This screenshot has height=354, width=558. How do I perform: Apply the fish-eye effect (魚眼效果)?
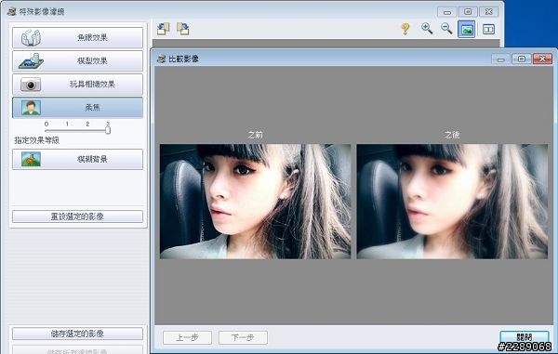77,37
